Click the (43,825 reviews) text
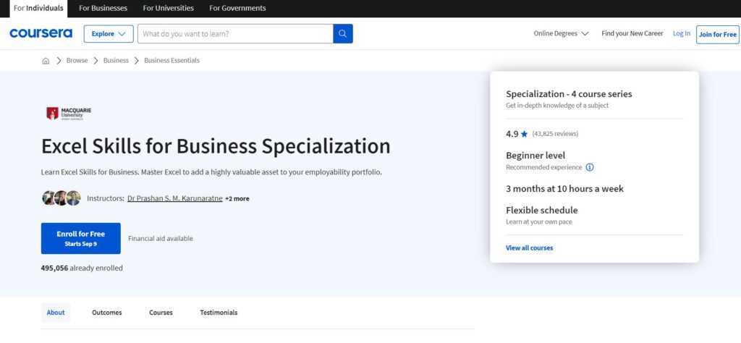Image resolution: width=741 pixels, height=343 pixels. [x=555, y=134]
